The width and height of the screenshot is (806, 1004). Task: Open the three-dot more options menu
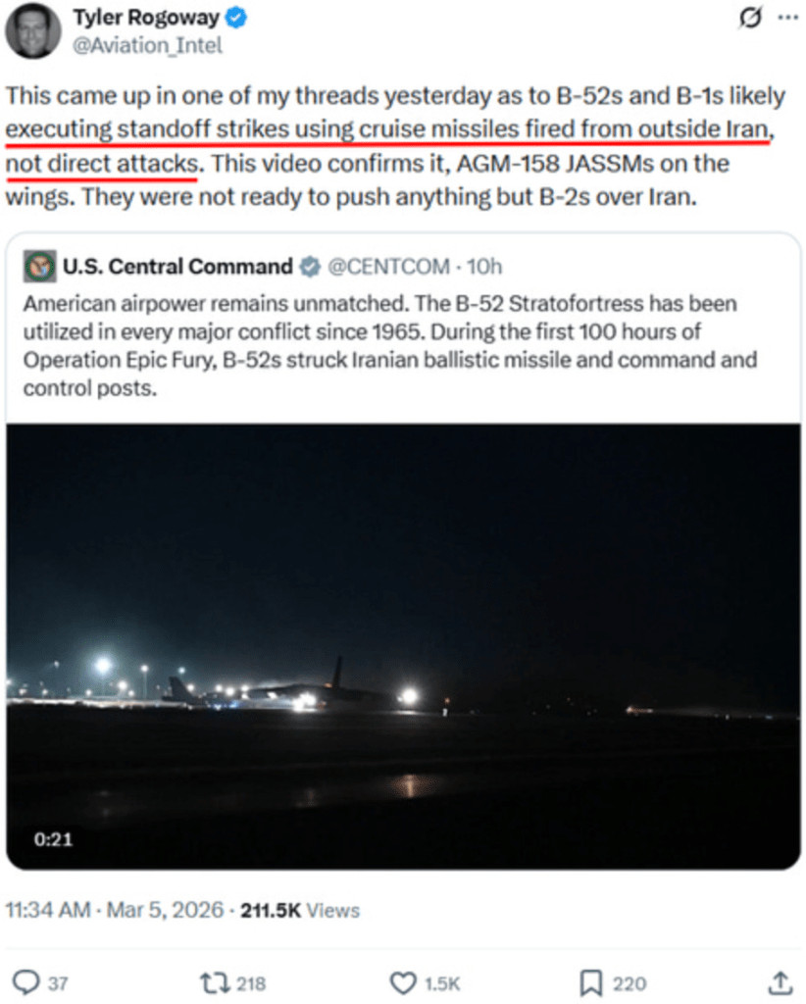point(787,18)
